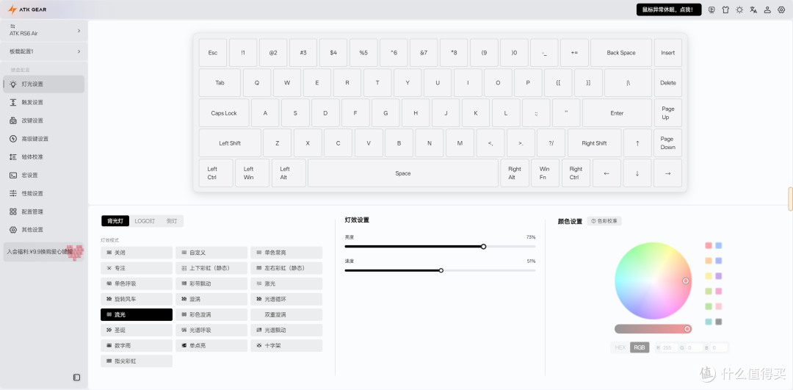
Task: Select the 单色常亮 lighting mode
Action: [x=286, y=253]
